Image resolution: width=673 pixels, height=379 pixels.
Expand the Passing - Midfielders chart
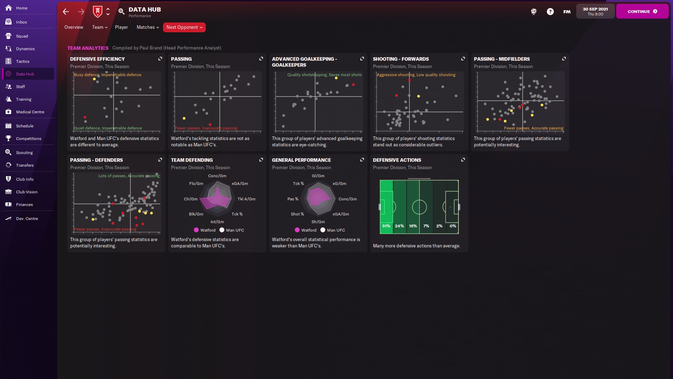tap(564, 59)
